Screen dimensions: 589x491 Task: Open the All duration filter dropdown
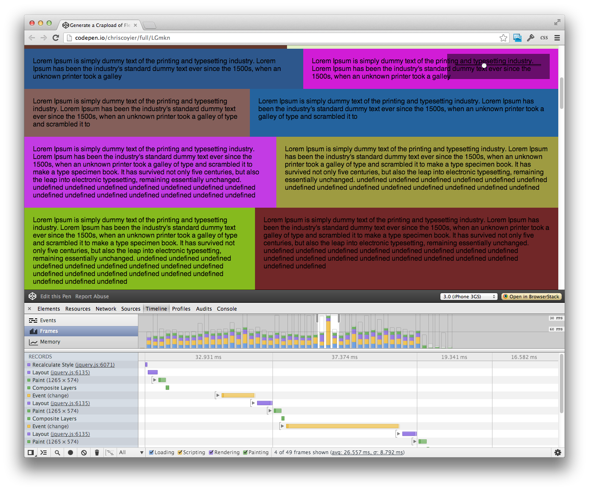click(x=131, y=452)
